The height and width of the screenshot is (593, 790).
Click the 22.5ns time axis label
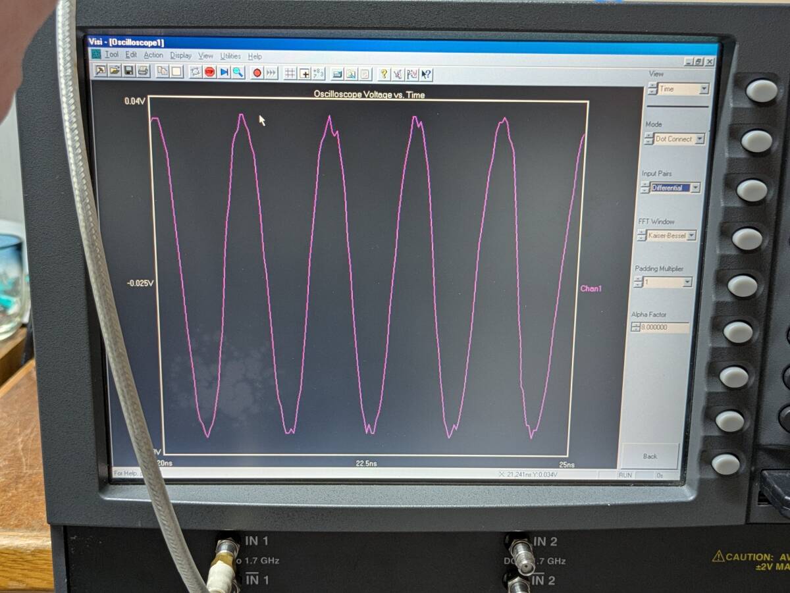click(366, 463)
